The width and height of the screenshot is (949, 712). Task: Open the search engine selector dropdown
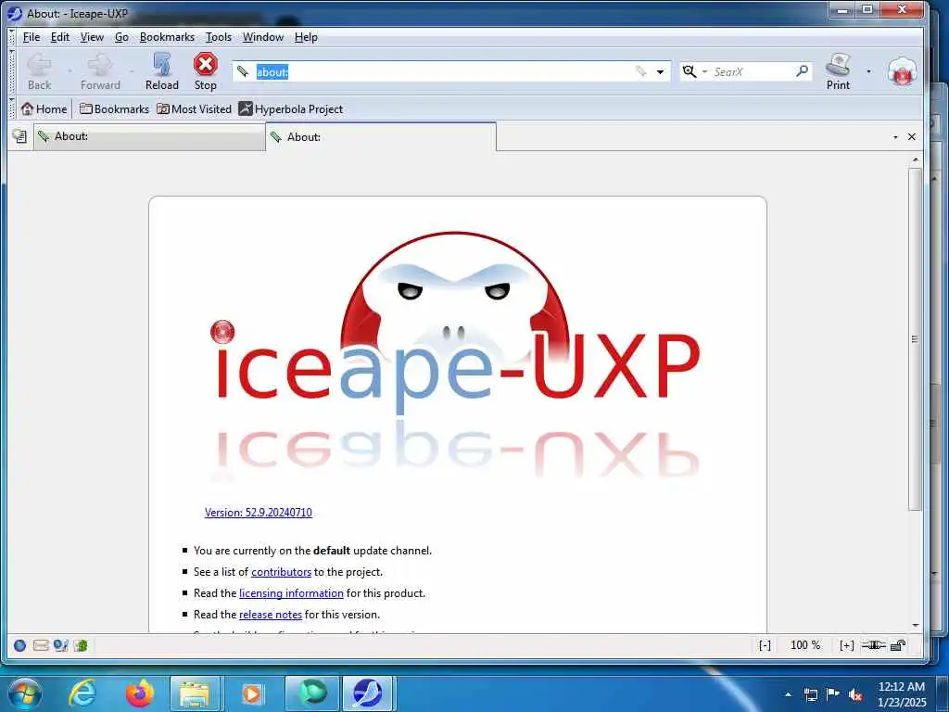(705, 71)
